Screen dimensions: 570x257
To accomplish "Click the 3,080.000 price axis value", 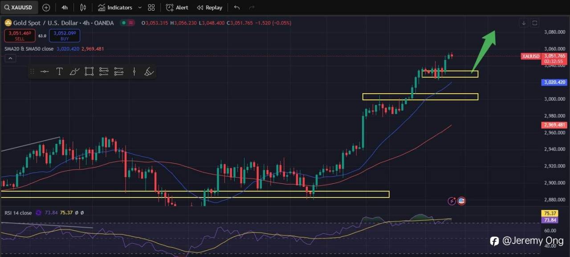I will (555, 32).
